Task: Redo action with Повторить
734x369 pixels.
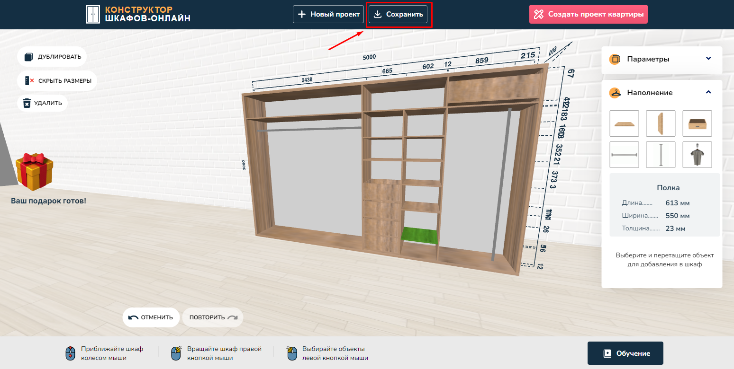Action: tap(213, 317)
